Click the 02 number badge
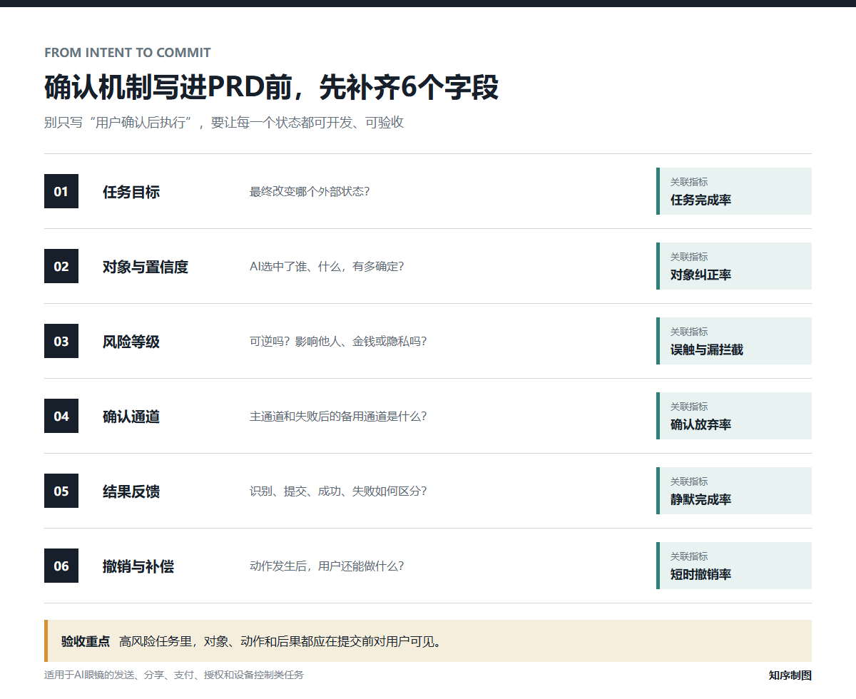Screen dimensions: 856x699 coord(61,266)
